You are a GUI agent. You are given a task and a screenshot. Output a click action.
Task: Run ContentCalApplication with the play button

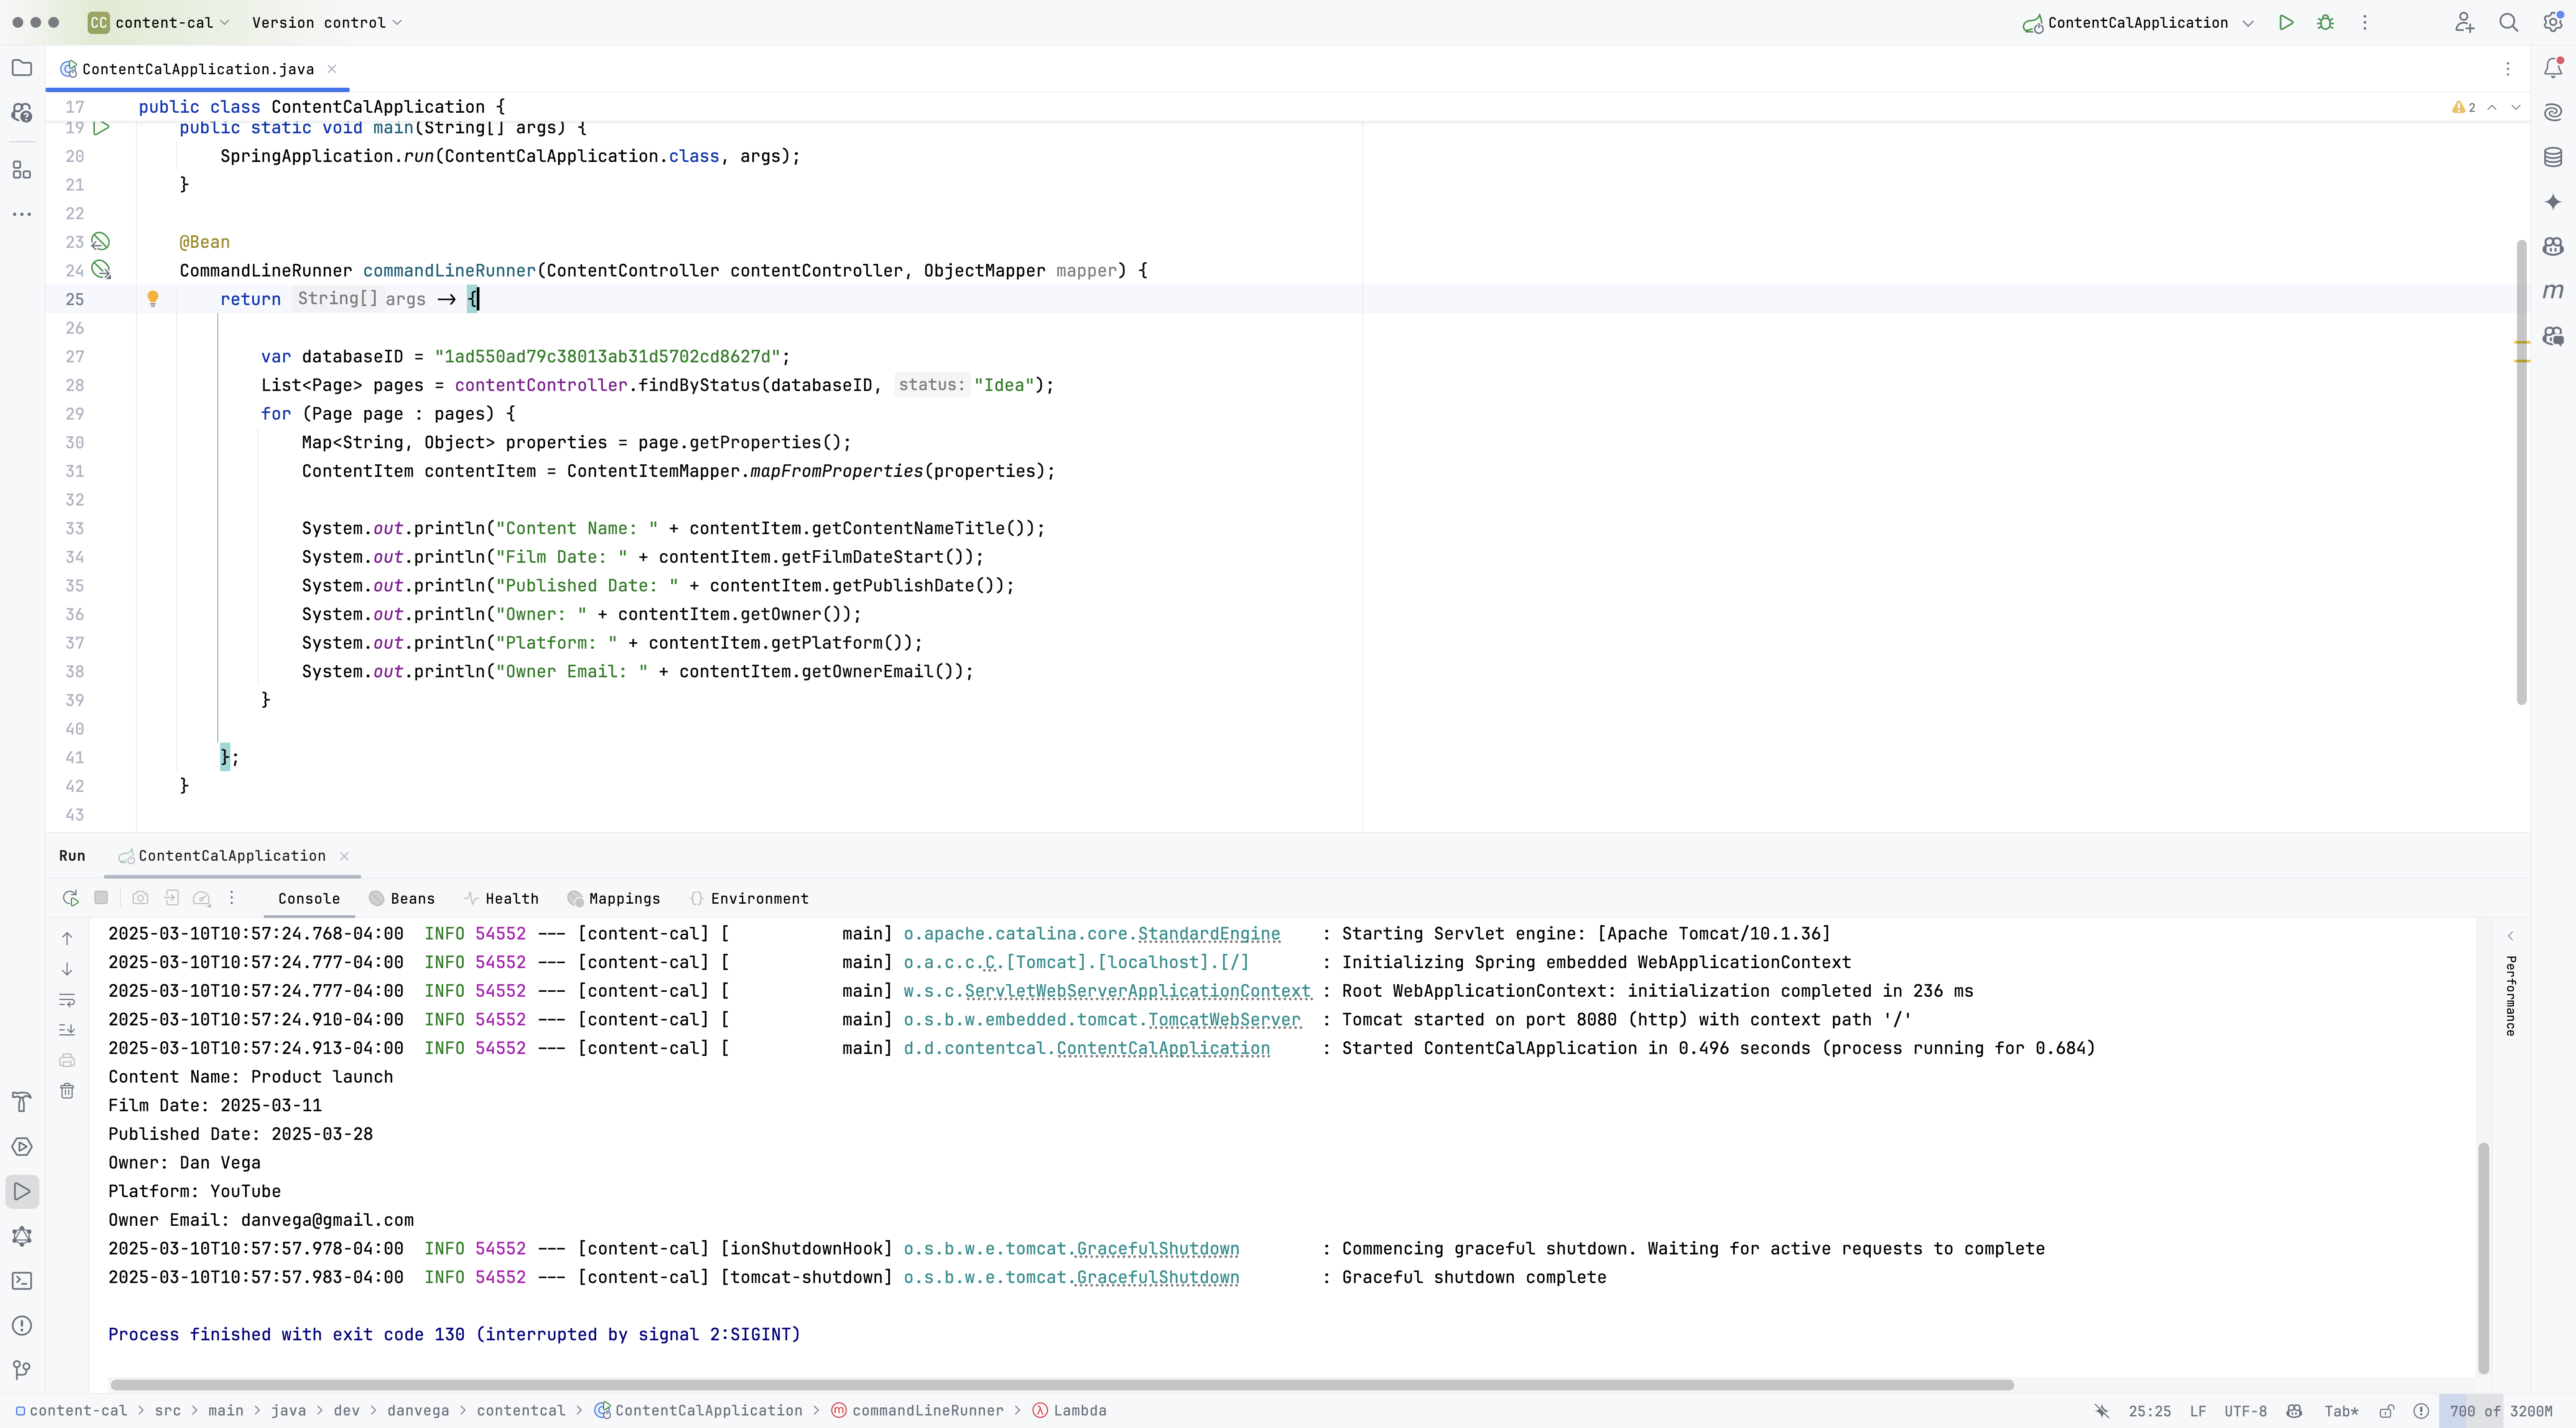click(2286, 22)
